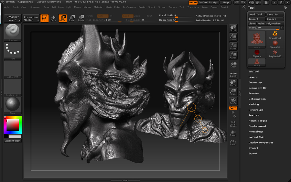Pick the SimpleBrush tool

coord(275,35)
